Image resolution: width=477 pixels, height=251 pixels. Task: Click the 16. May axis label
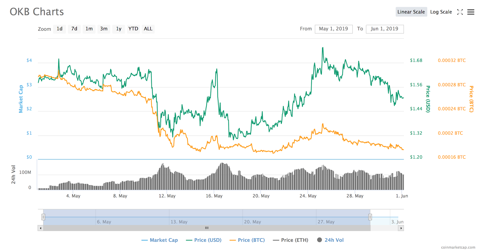(214, 196)
